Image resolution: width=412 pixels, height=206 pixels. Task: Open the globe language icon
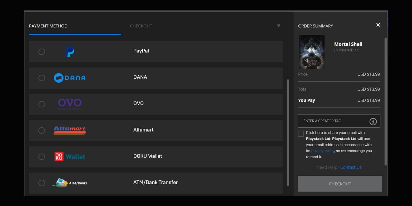(x=278, y=26)
